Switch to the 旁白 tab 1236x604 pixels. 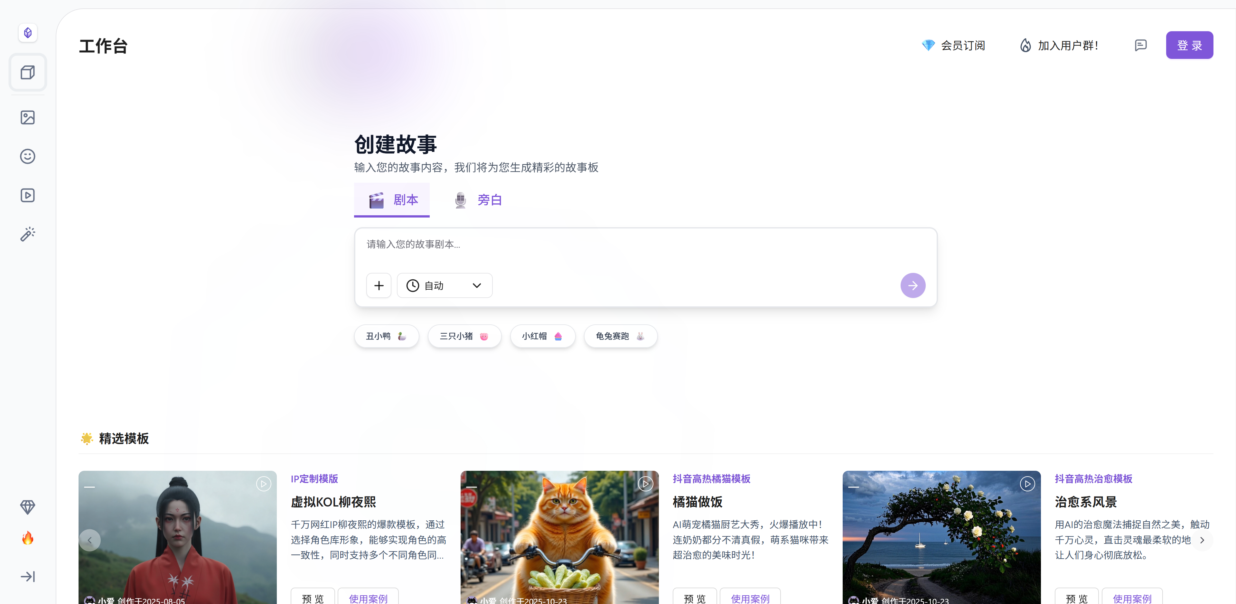478,200
